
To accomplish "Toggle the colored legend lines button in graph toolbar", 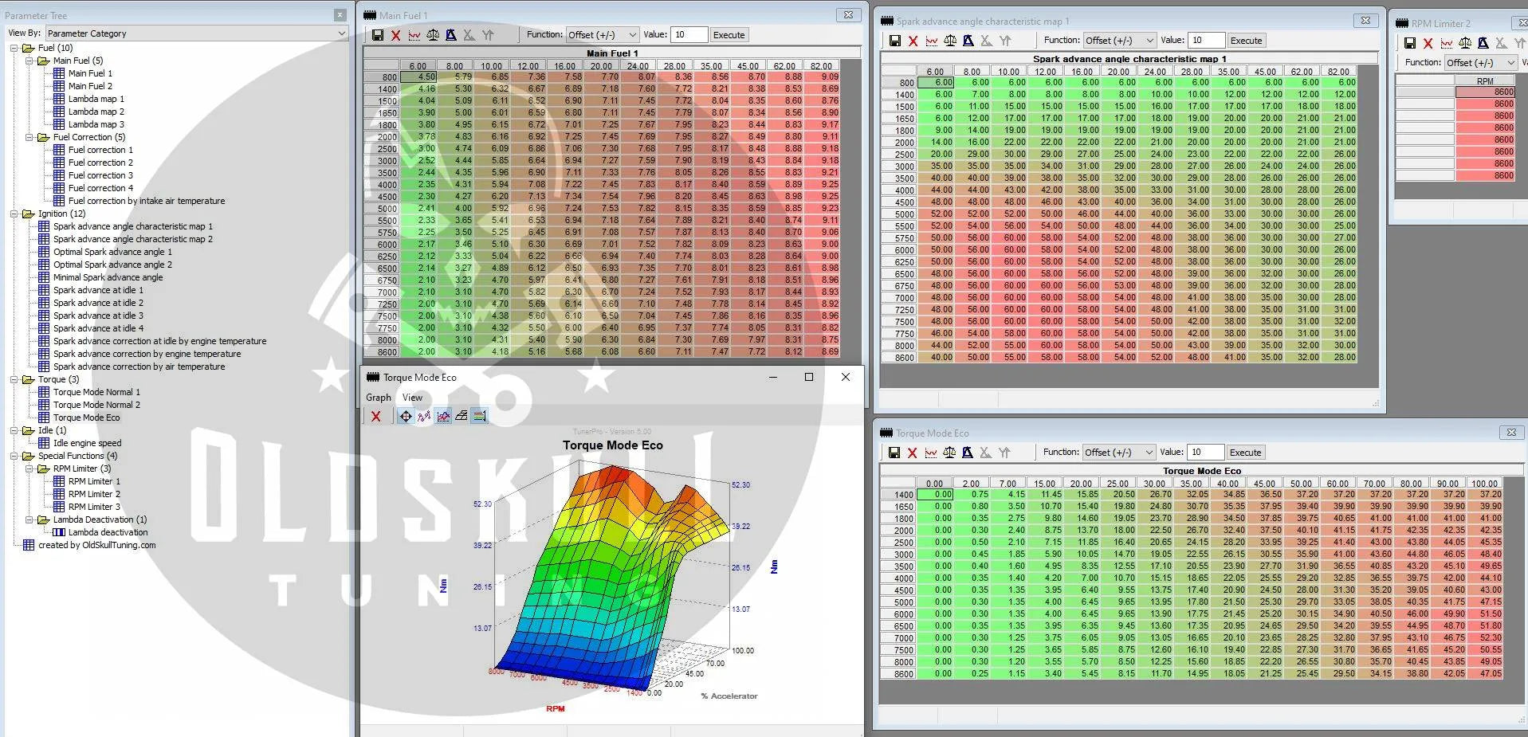I will [x=479, y=416].
